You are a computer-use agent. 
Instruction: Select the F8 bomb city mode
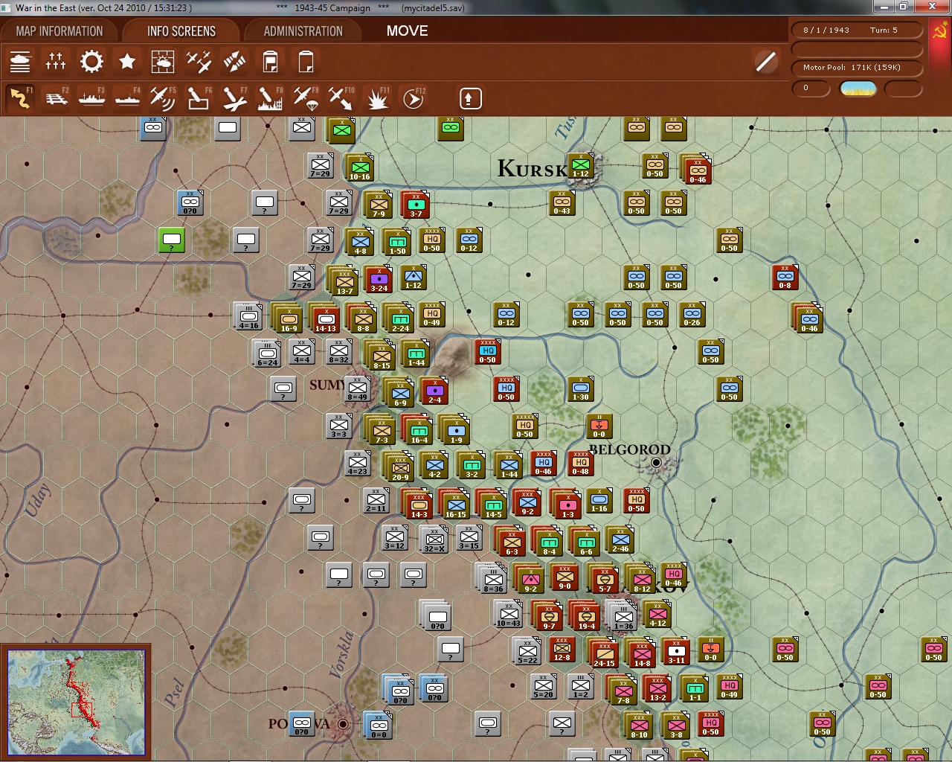pyautogui.click(x=270, y=98)
